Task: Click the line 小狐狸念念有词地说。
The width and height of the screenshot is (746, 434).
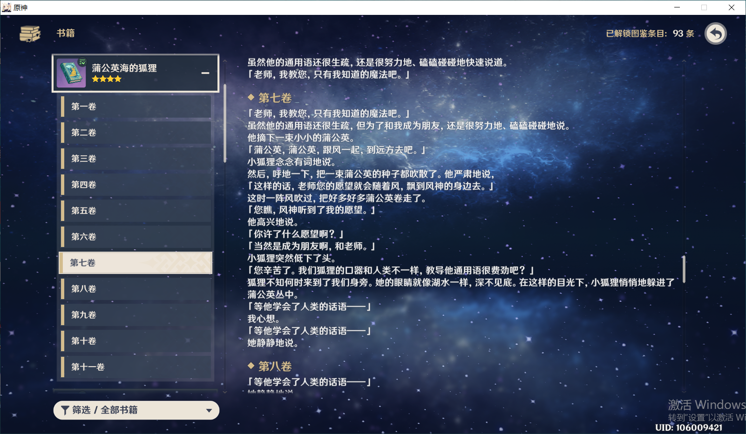Action: click(292, 162)
